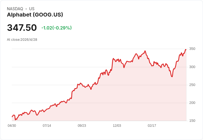Viewport: 203px width, 140px height.
Task: Click the 350 y-axis price label
Action: point(192,49)
